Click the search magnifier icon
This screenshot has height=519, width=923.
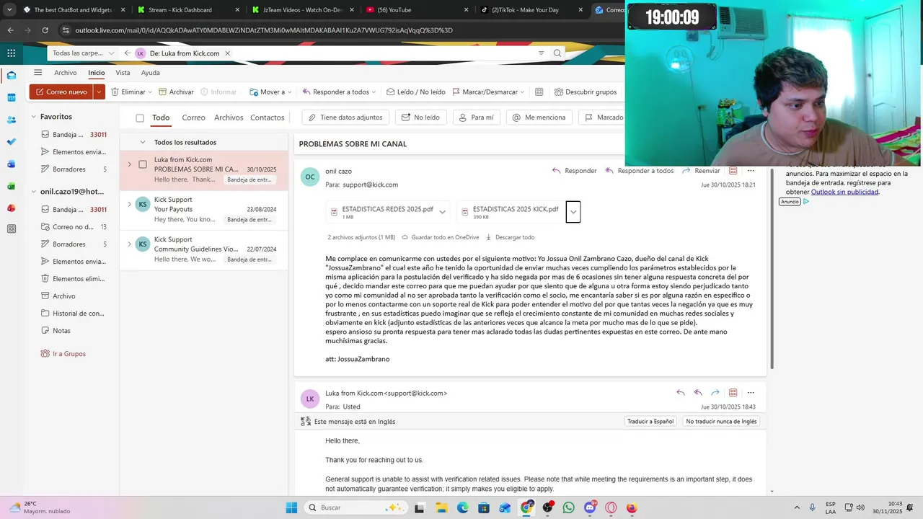[x=557, y=53]
